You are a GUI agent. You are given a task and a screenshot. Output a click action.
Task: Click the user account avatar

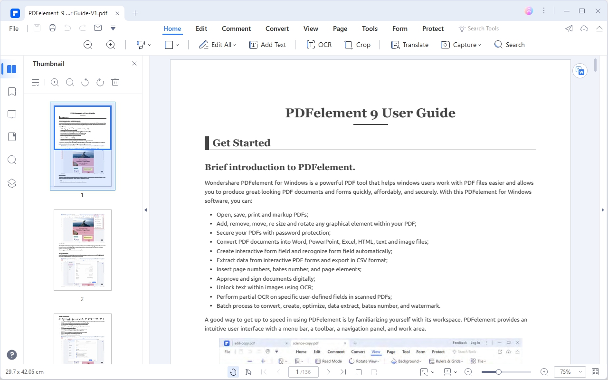click(529, 11)
